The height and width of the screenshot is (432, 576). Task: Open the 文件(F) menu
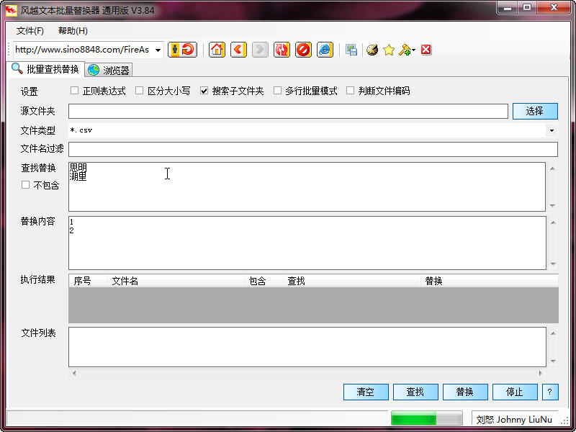point(30,31)
